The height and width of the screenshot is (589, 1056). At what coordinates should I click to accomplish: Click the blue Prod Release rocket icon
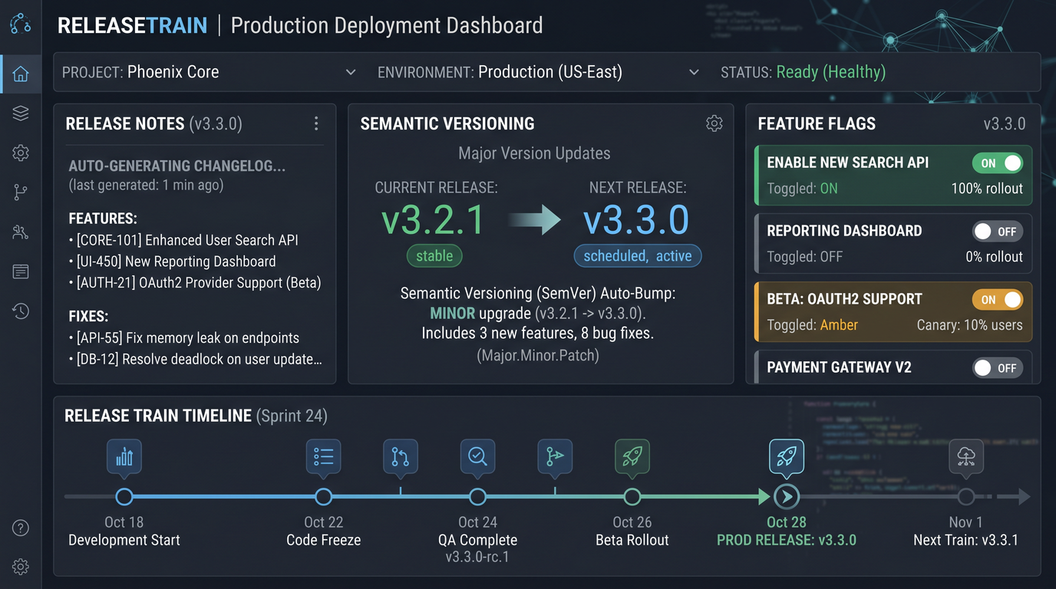(x=787, y=457)
